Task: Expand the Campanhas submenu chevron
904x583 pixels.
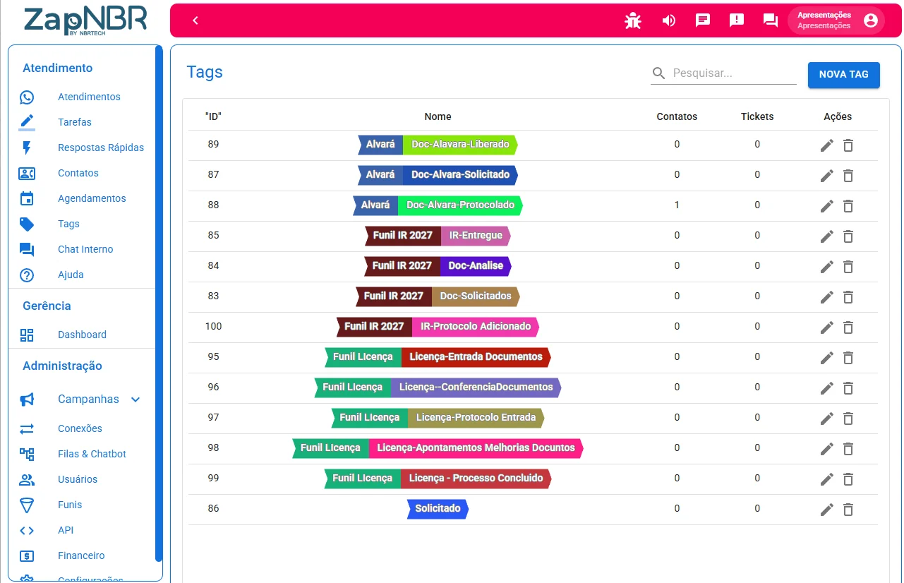Action: [x=135, y=399]
